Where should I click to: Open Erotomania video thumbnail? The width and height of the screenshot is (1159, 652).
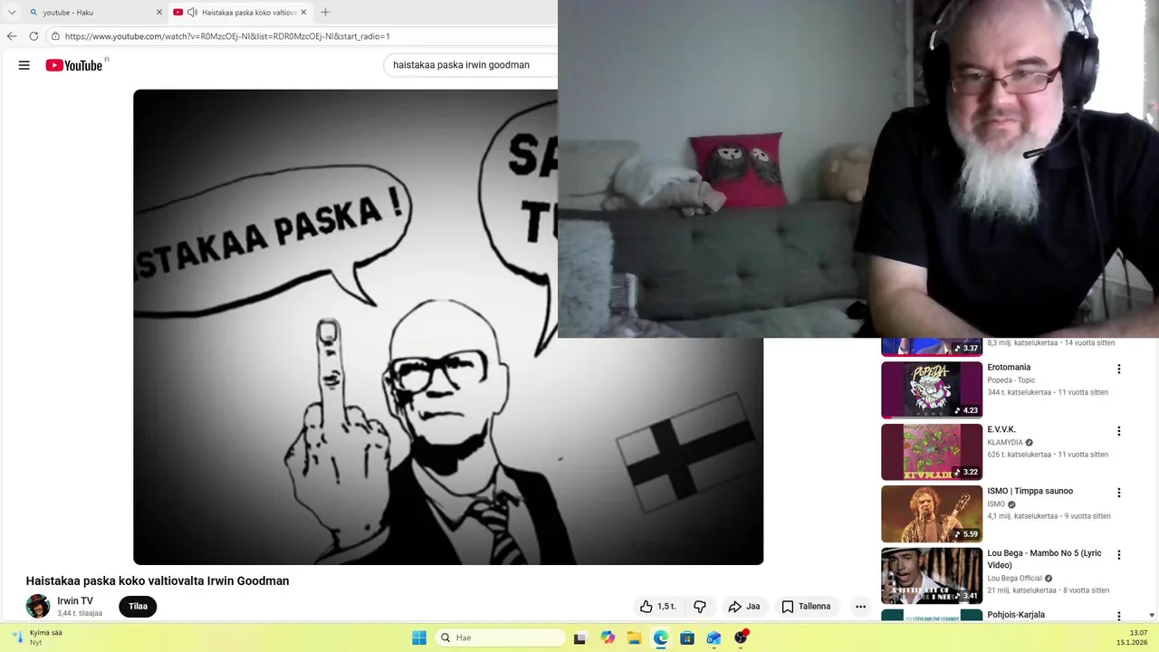pos(932,390)
